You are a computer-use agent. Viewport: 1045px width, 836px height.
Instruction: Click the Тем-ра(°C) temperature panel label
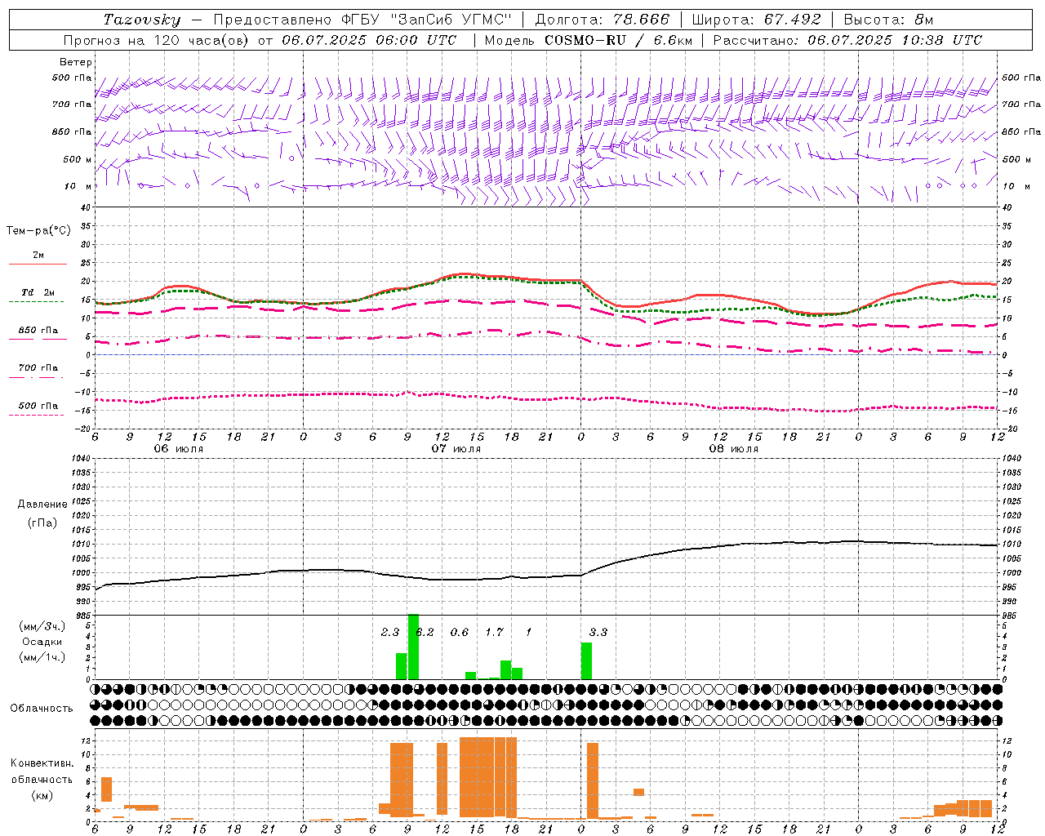pos(38,231)
